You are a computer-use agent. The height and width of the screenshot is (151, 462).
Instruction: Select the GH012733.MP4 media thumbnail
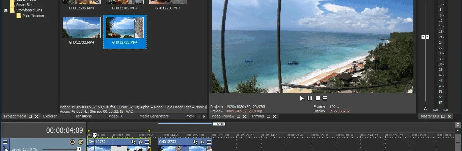(125, 28)
